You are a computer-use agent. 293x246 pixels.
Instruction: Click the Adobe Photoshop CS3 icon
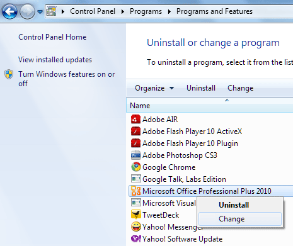135,155
